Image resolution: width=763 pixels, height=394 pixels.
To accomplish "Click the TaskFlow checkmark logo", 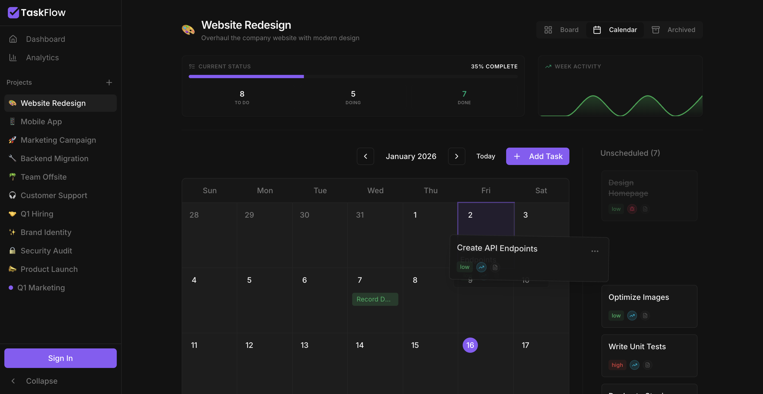I will 13,12.
